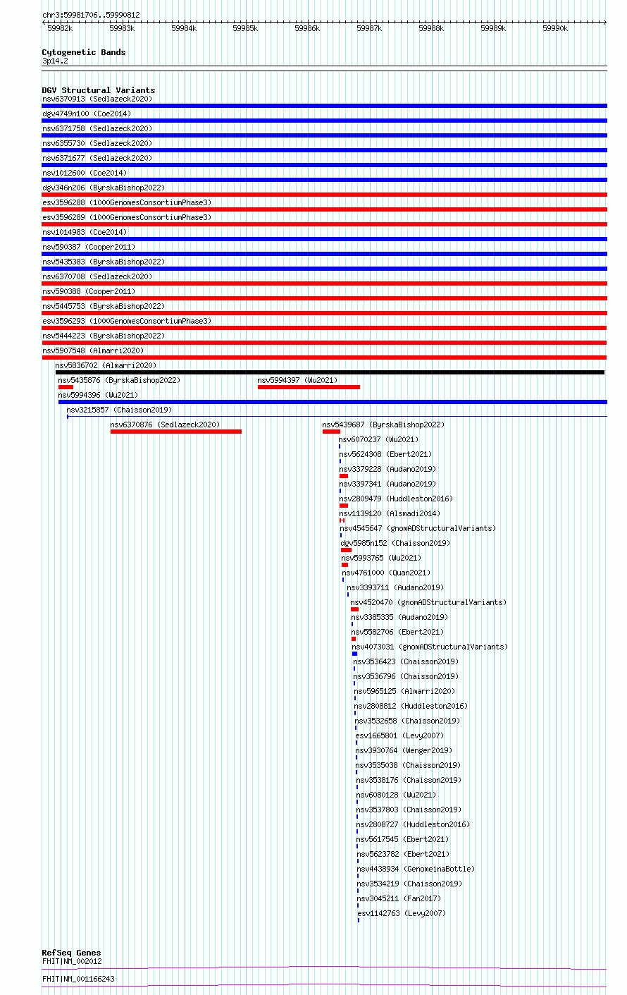Click the small red bar under nsv5435876
627x995 pixels.
66,387
